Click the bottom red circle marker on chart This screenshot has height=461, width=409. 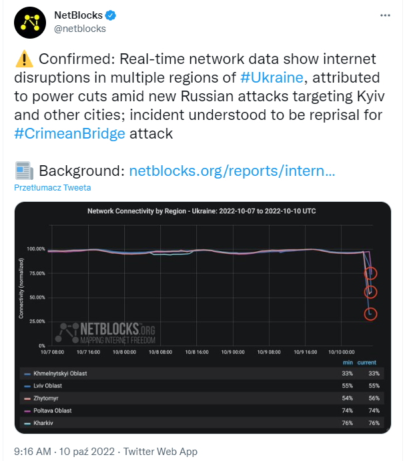click(x=371, y=314)
